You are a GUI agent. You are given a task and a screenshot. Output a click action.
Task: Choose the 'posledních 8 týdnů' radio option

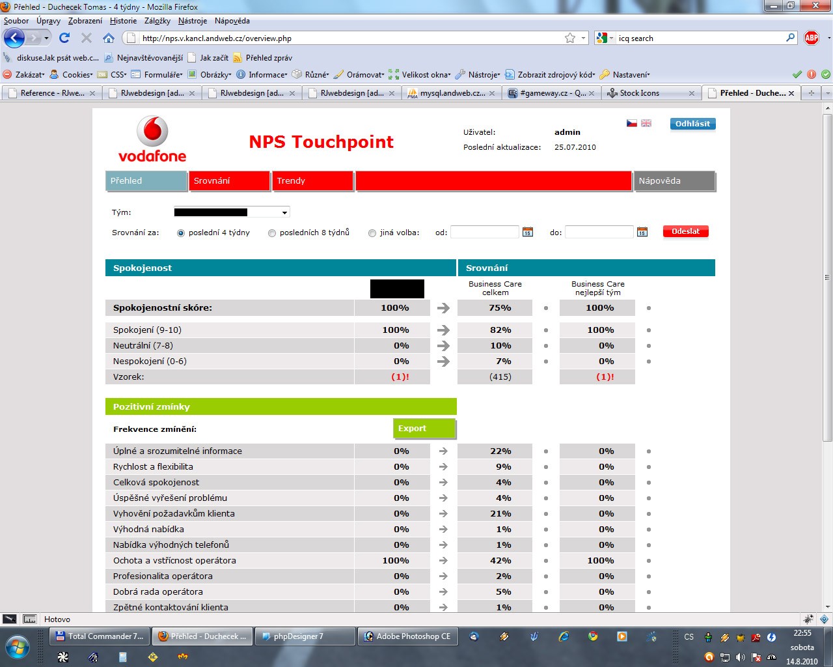272,233
